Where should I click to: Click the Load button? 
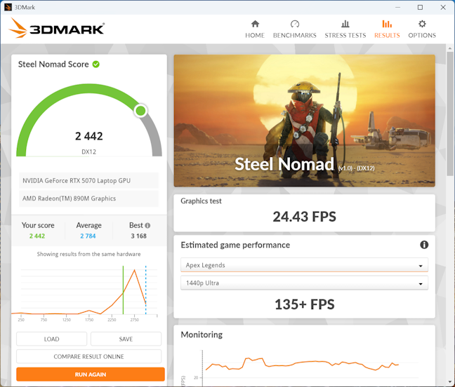[x=52, y=339]
